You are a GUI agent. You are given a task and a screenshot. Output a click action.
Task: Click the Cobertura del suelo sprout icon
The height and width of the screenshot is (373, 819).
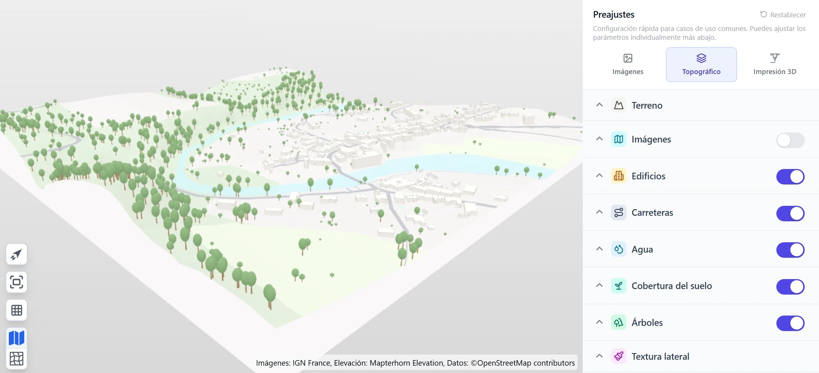[619, 286]
